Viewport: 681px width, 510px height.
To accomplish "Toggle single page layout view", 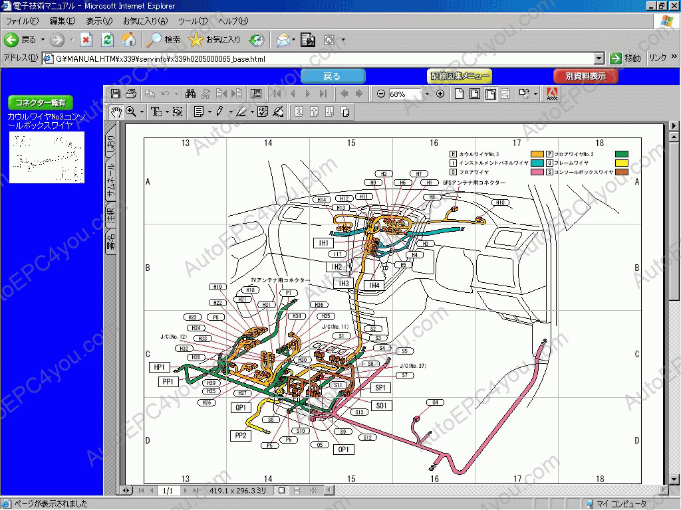I will click(x=459, y=93).
